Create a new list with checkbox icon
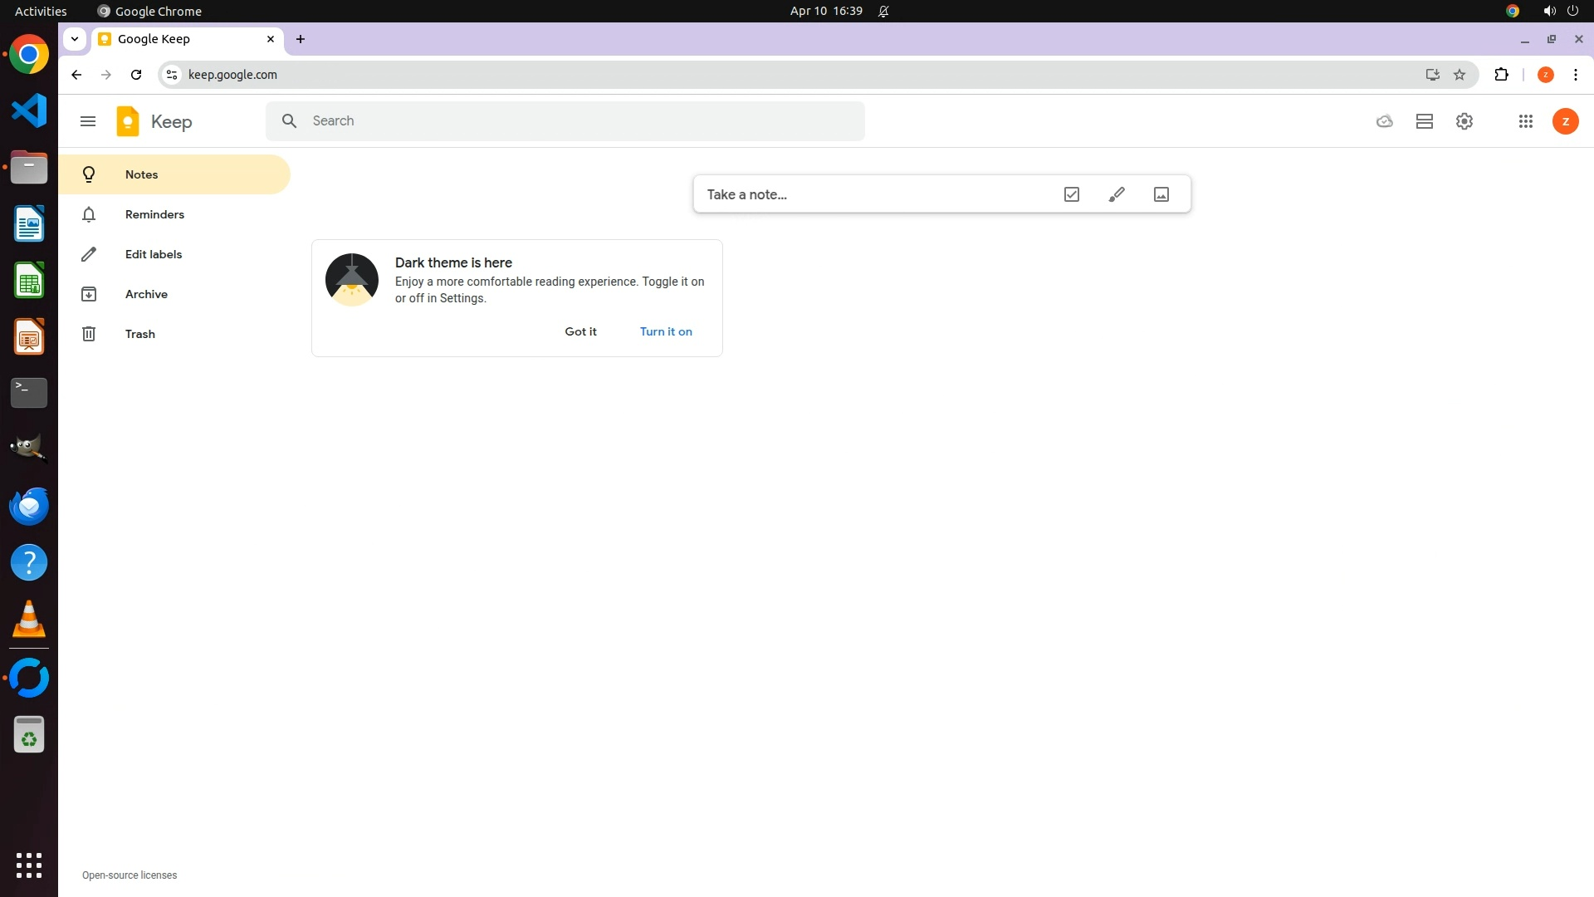The width and height of the screenshot is (1594, 897). point(1072,194)
